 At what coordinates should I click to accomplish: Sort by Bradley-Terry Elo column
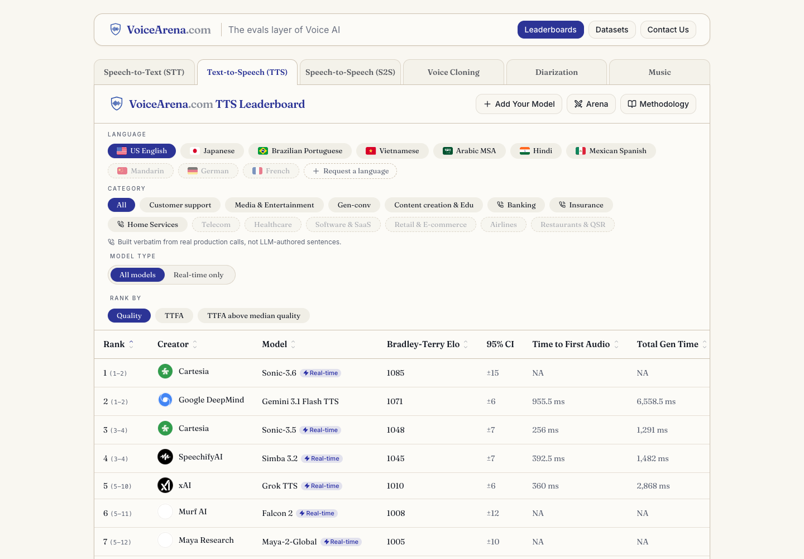pos(428,344)
